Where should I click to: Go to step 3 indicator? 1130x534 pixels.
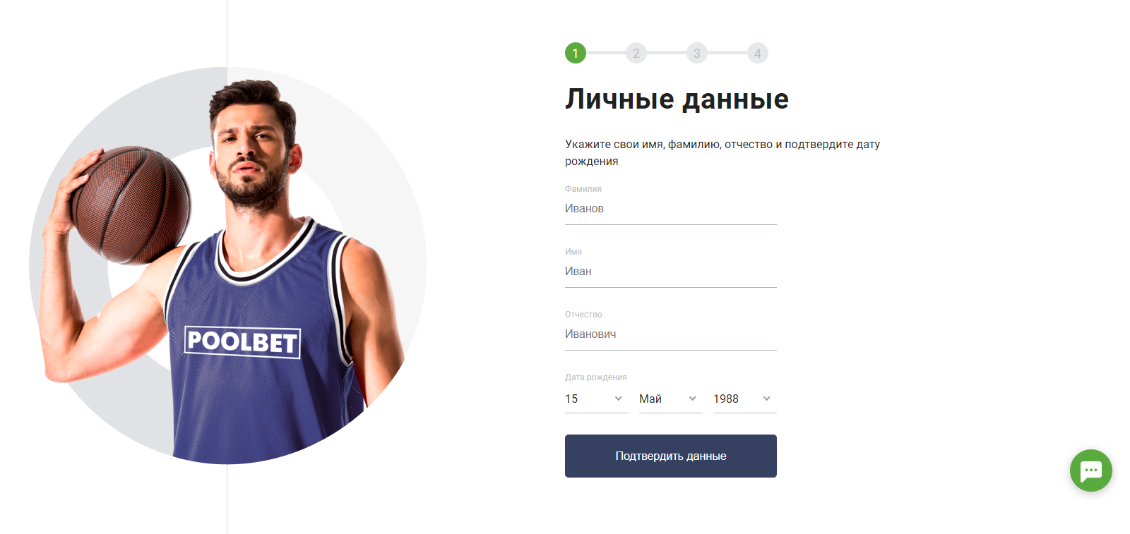point(697,53)
